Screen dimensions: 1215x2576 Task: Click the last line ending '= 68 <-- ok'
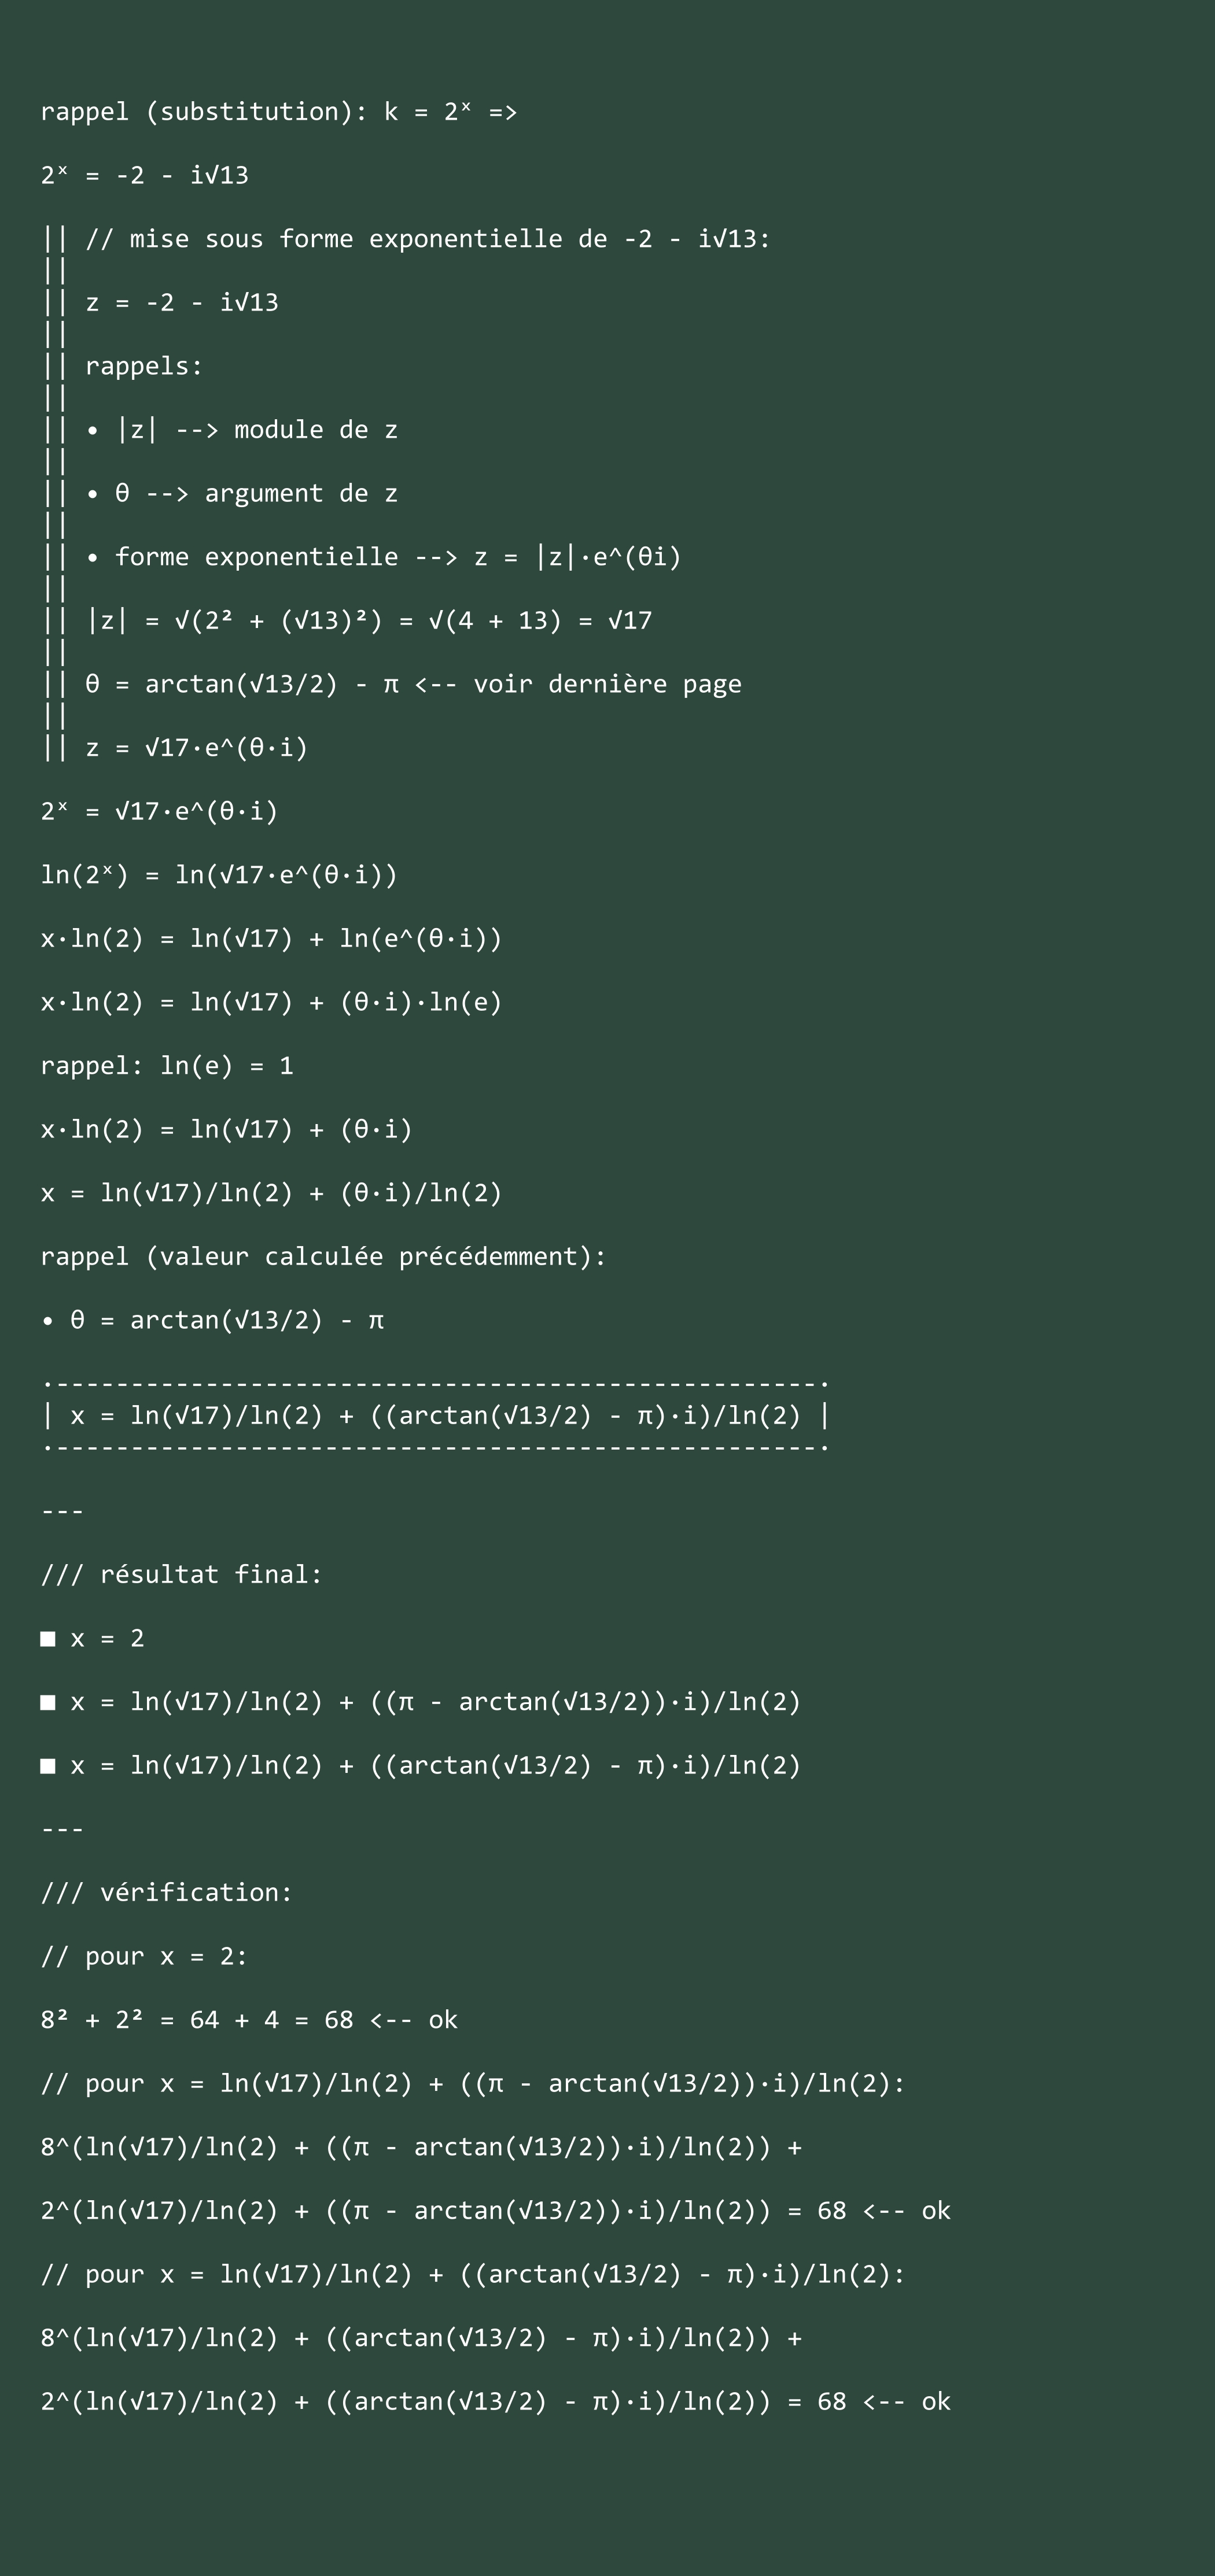click(x=495, y=2402)
